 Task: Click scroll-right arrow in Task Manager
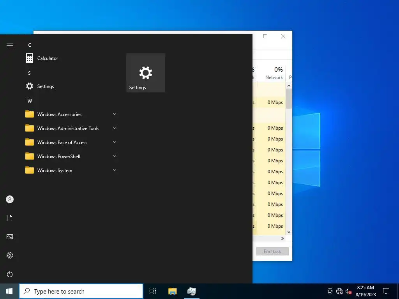(x=282, y=239)
